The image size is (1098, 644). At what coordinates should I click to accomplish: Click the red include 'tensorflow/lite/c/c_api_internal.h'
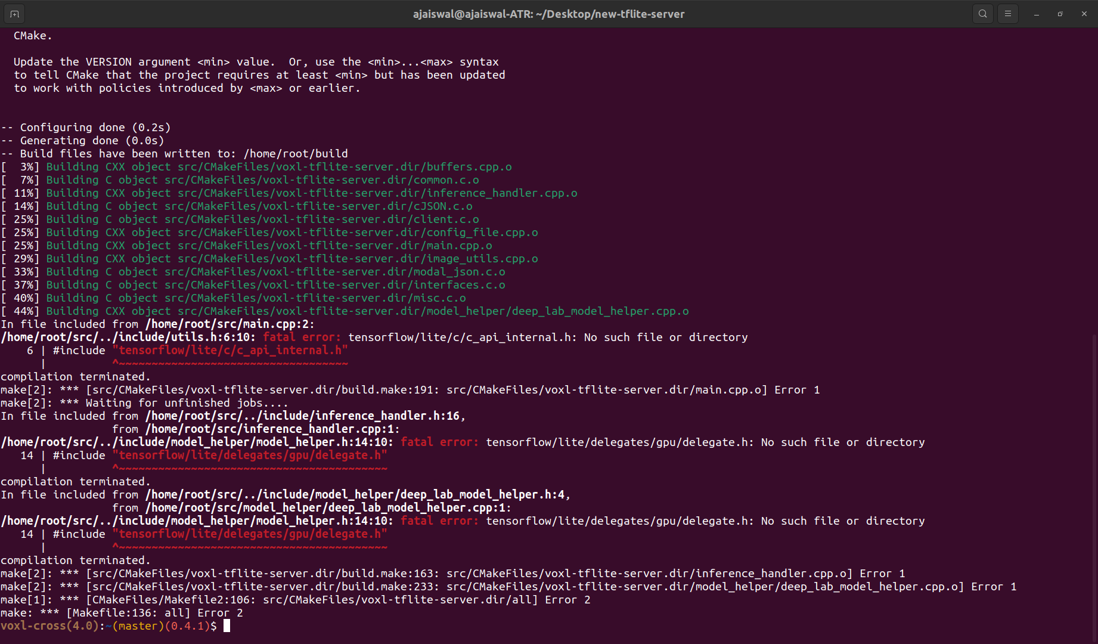click(230, 351)
